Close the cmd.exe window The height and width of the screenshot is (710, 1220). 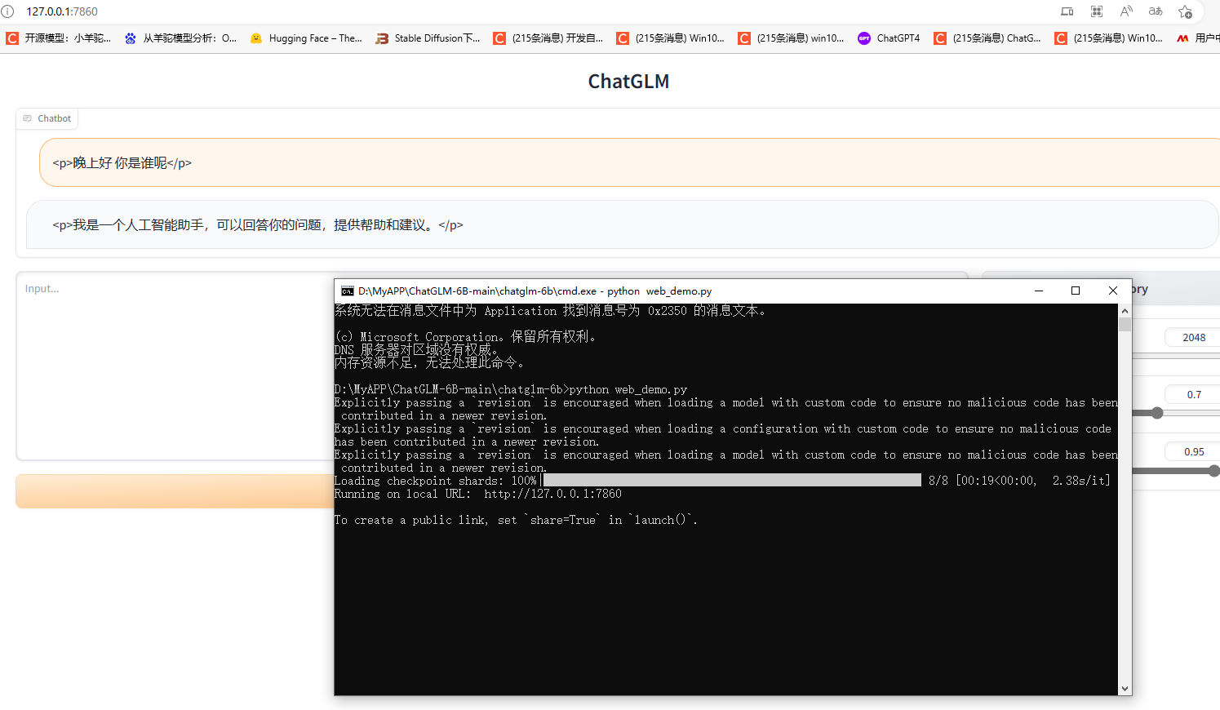1113,291
